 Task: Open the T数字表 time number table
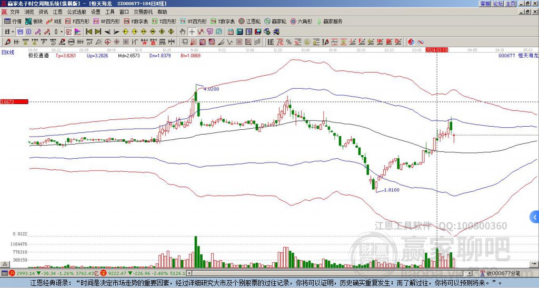click(223, 21)
